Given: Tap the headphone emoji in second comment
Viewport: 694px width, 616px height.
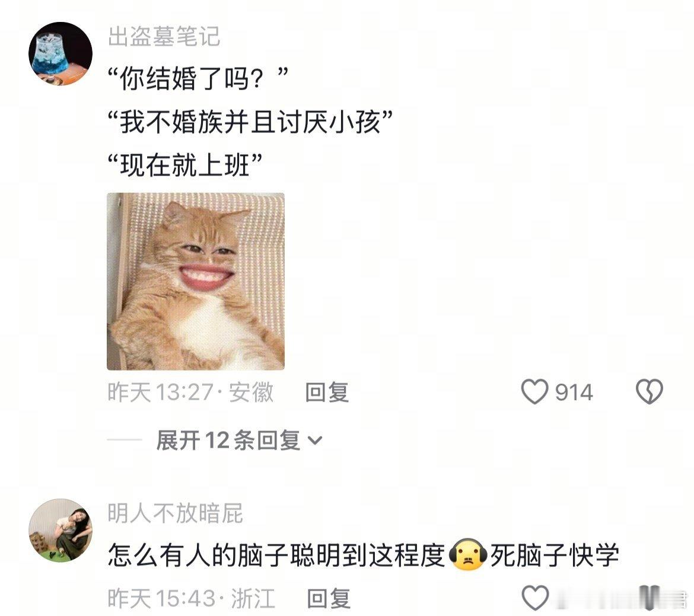Looking at the screenshot, I should pos(468,555).
